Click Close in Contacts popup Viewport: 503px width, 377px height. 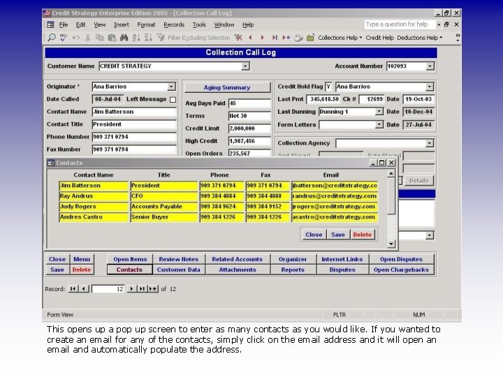(x=314, y=235)
